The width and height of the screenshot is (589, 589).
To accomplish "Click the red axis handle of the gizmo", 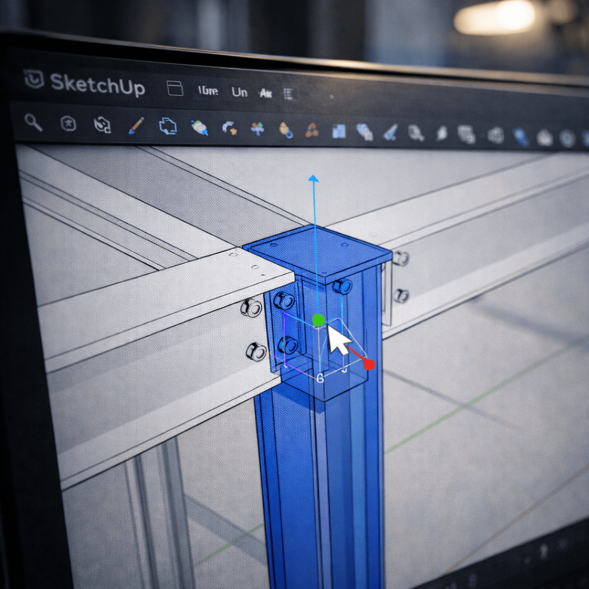I will (x=369, y=364).
